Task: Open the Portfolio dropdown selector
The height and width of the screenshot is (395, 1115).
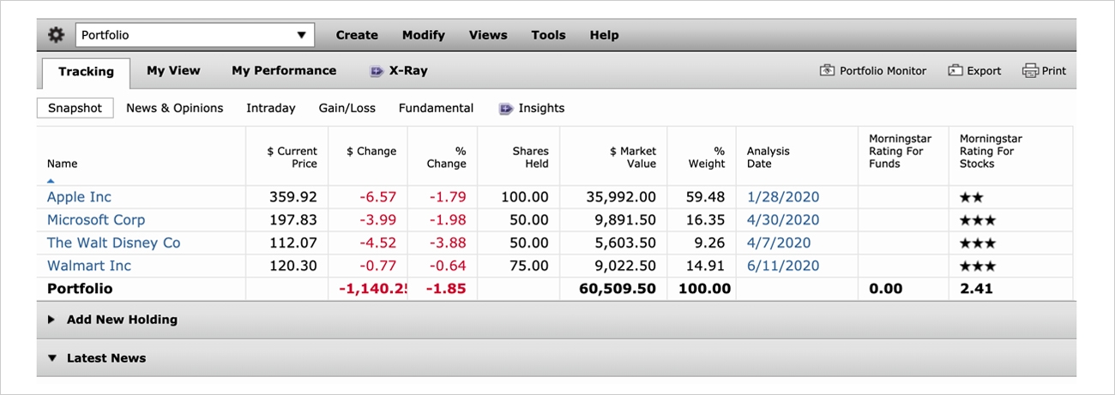Action: (x=195, y=35)
